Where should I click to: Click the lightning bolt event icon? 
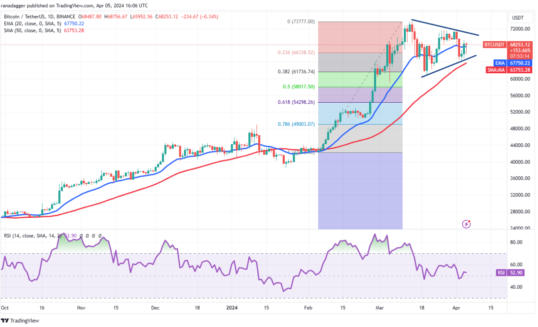click(467, 223)
